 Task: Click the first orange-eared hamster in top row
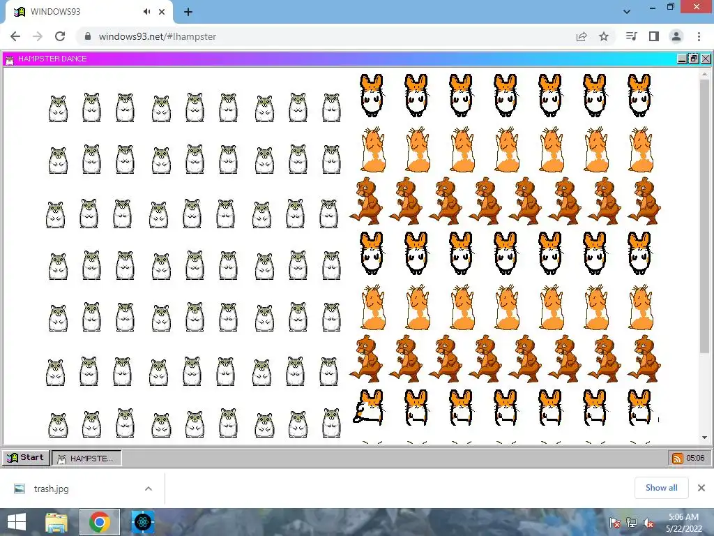(x=372, y=96)
